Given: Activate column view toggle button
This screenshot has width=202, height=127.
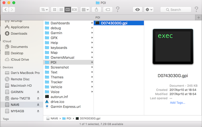Looking at the screenshot, I should click(x=68, y=10).
